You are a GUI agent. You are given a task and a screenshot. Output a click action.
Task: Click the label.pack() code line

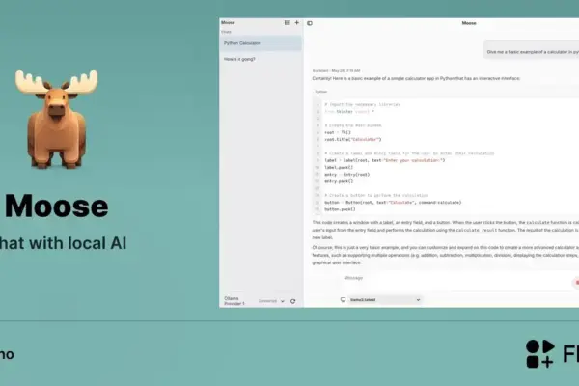(x=339, y=167)
